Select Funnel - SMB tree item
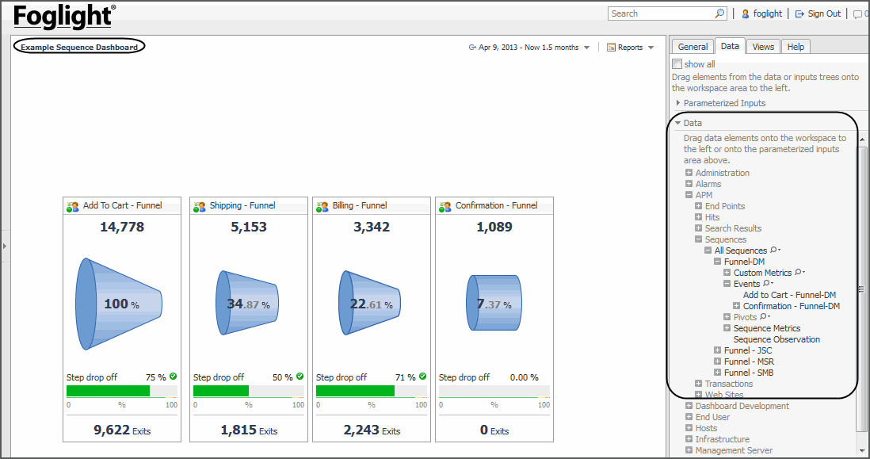This screenshot has width=870, height=459. tap(749, 373)
